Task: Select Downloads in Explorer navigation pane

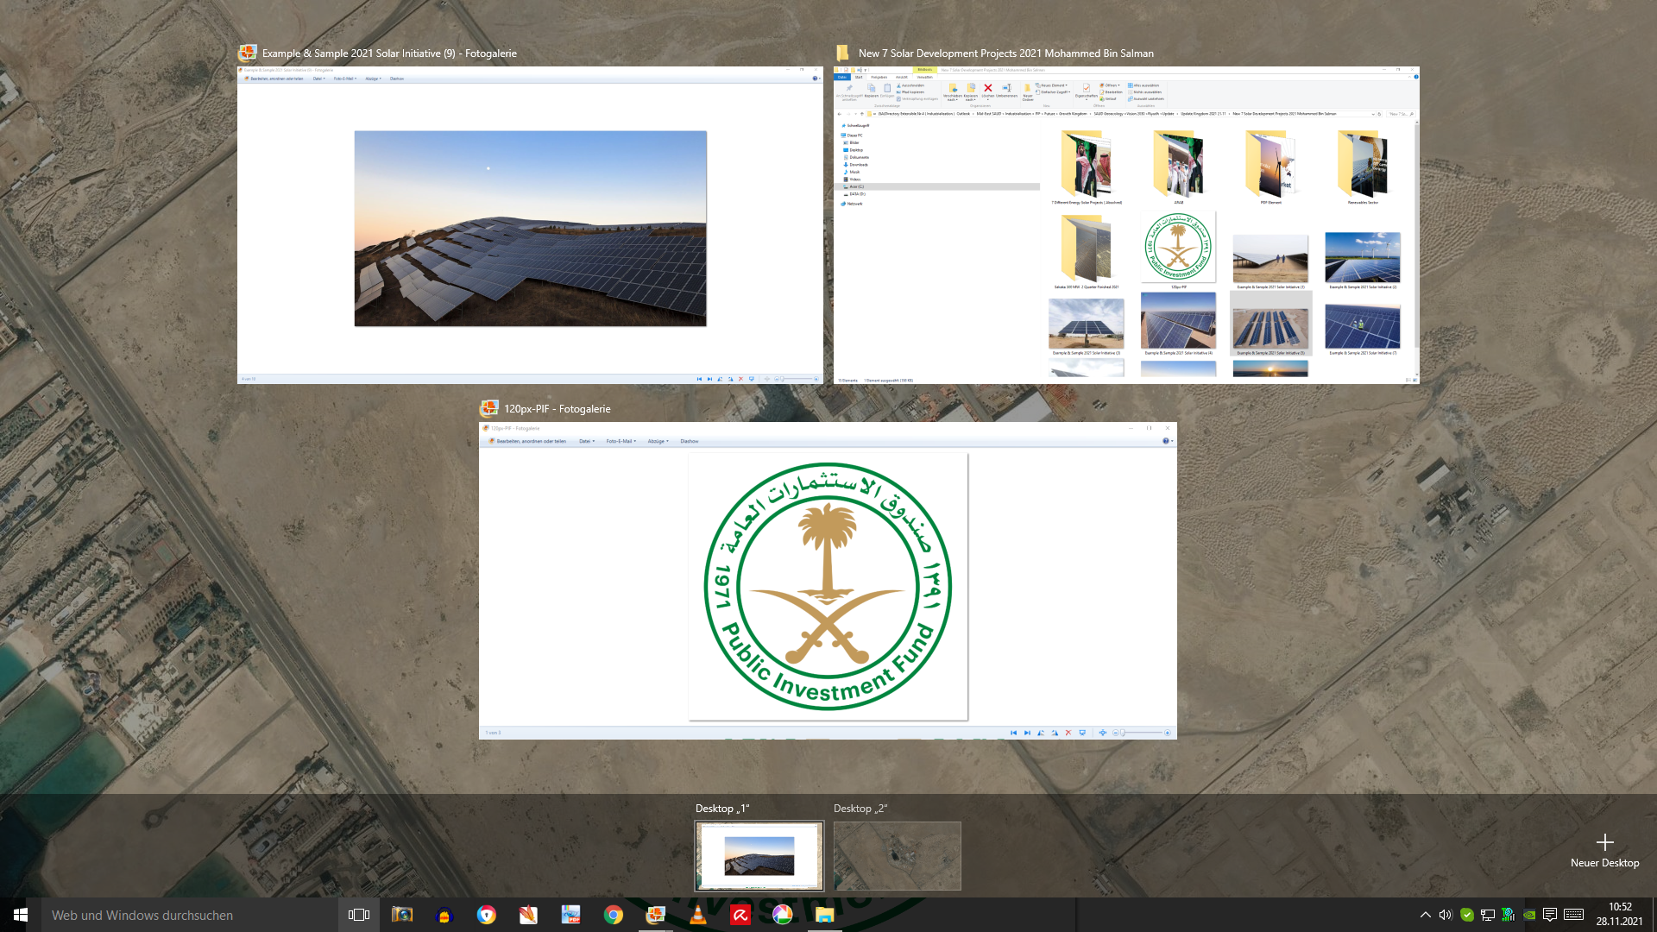Action: point(857,165)
